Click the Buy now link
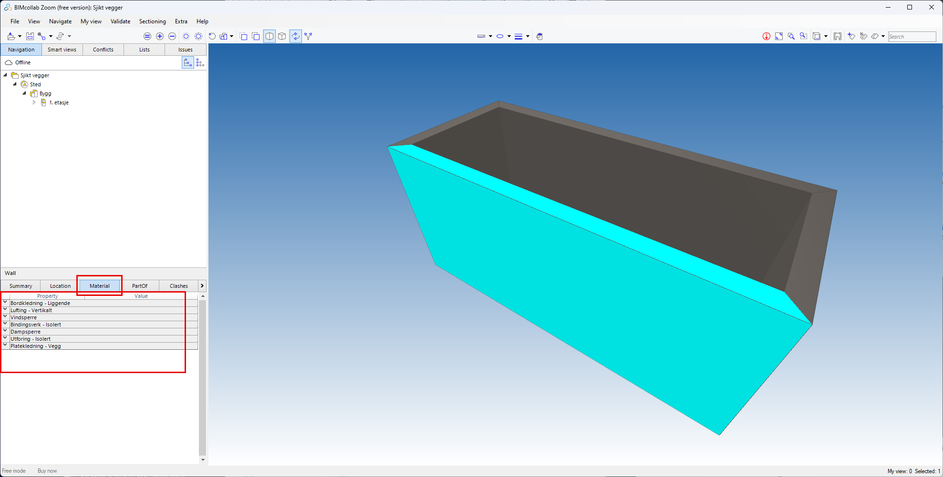The width and height of the screenshot is (943, 477). click(47, 471)
